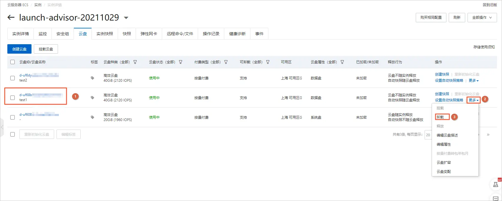The image size is (502, 201).
Task: Click the back arrow beside the instance name
Action: 11,18
